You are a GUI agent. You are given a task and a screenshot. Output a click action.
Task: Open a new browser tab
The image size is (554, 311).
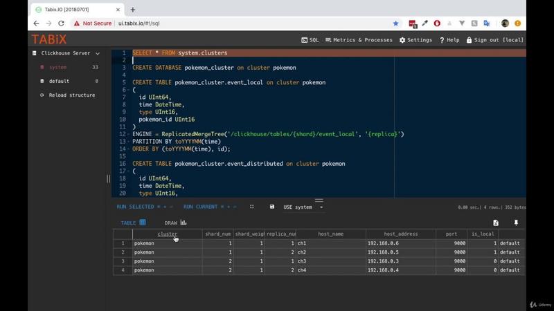[133, 10]
